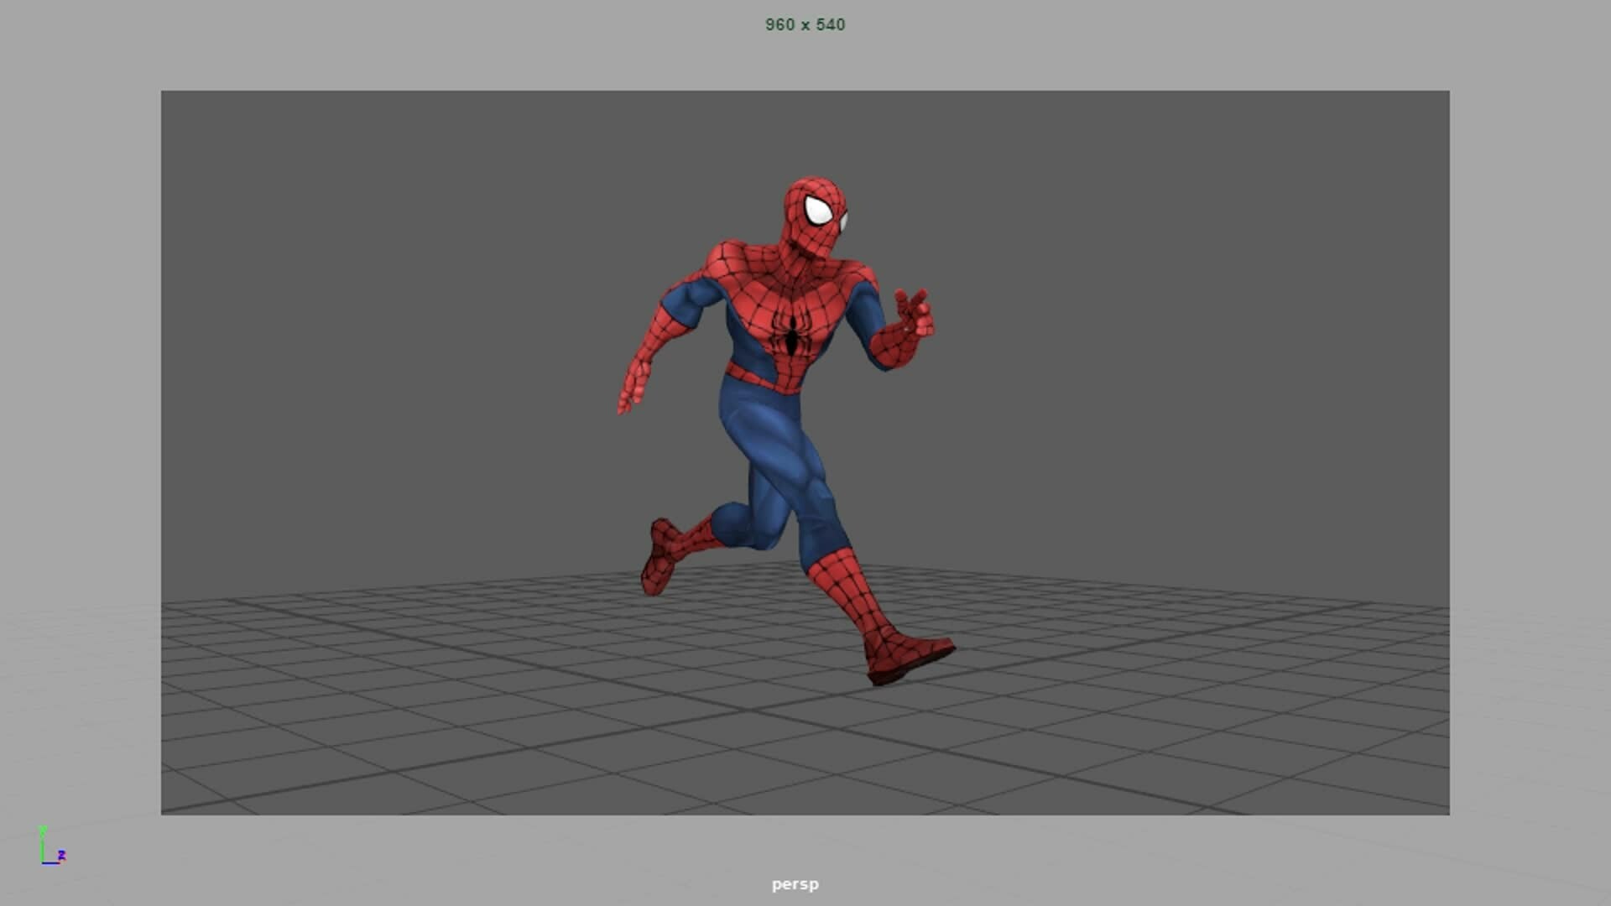Viewport: 1611px width, 906px height.
Task: Click the Y axis on the view axis gizmo
Action: click(x=43, y=839)
